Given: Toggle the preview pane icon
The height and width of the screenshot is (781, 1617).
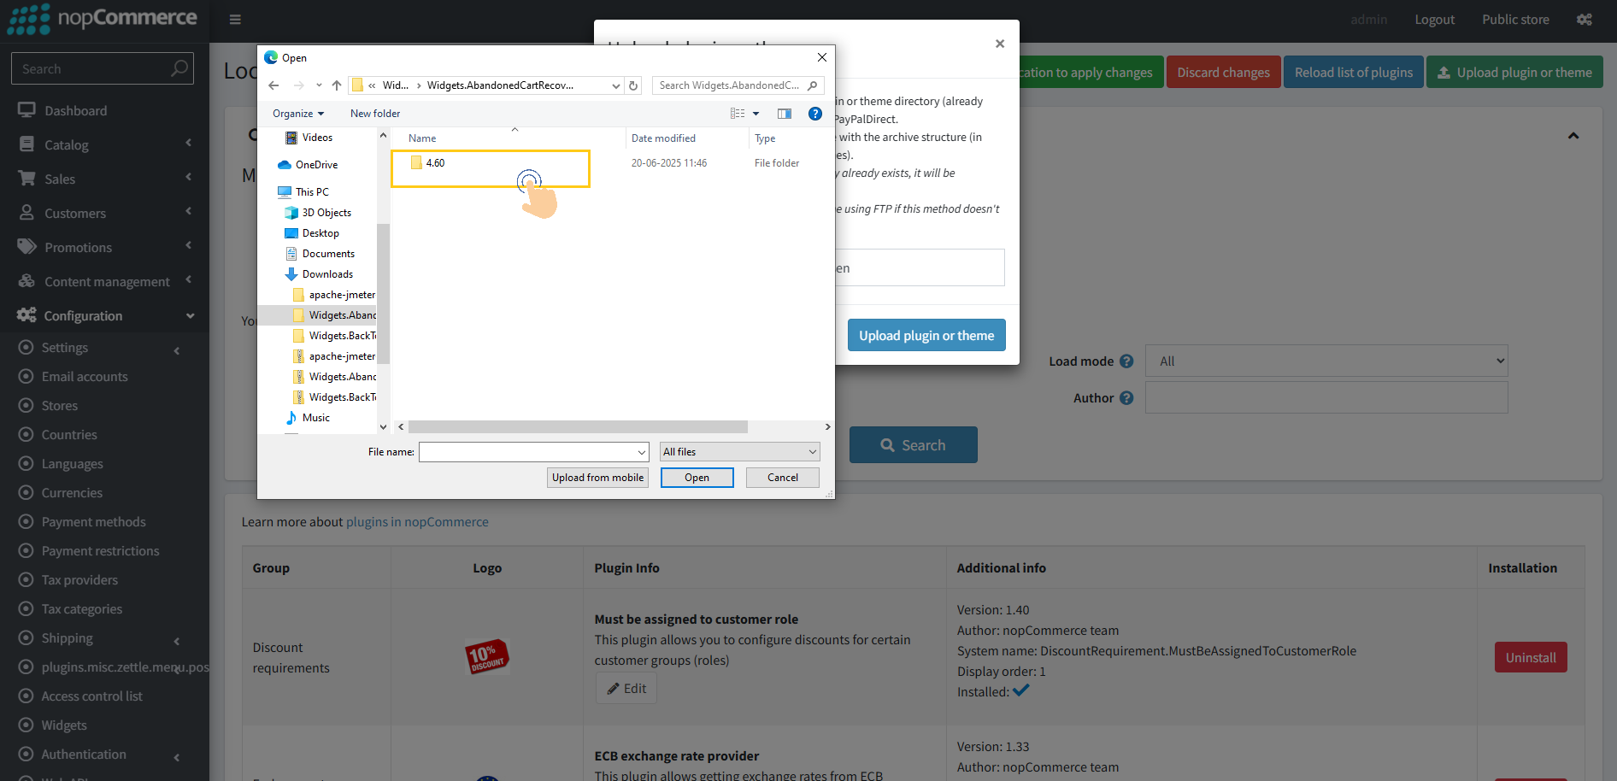Looking at the screenshot, I should click(x=785, y=114).
